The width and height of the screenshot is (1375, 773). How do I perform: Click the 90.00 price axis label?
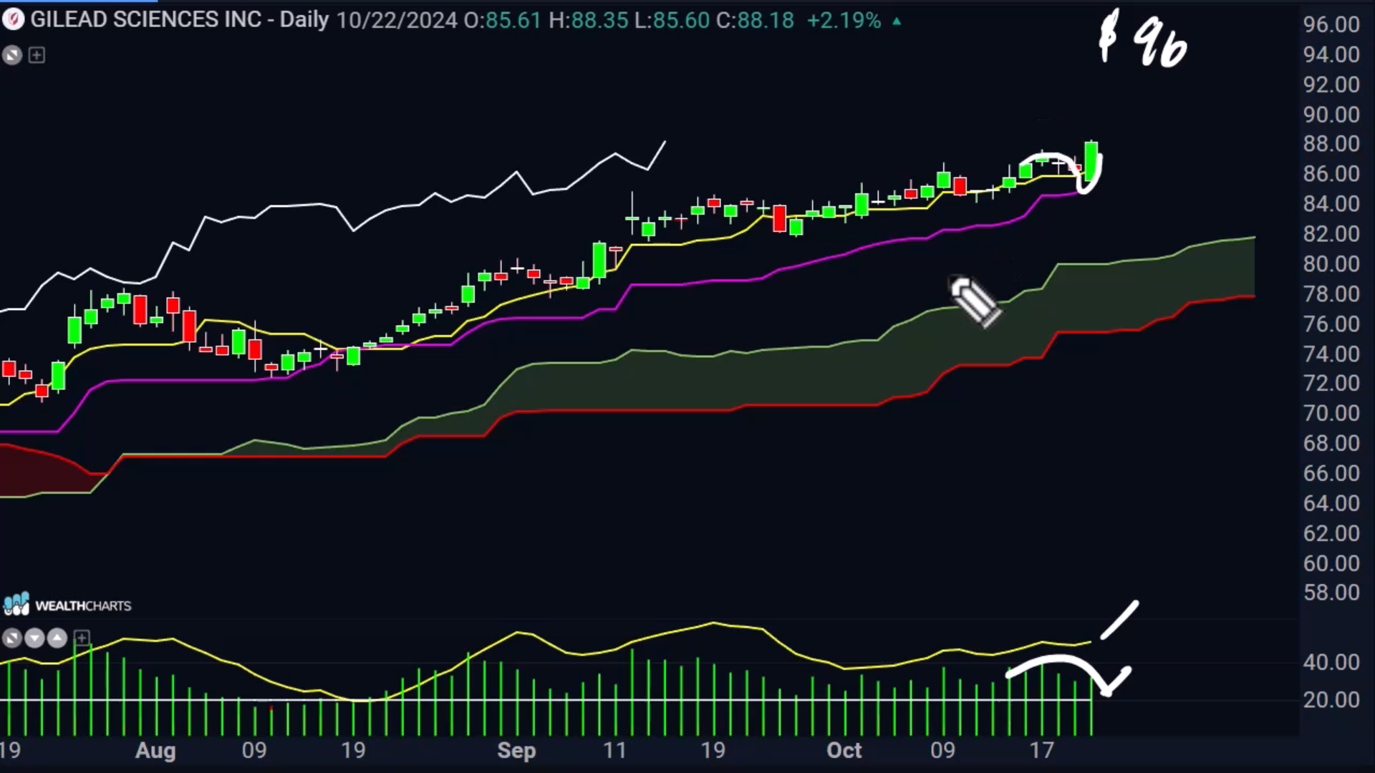pos(1331,115)
